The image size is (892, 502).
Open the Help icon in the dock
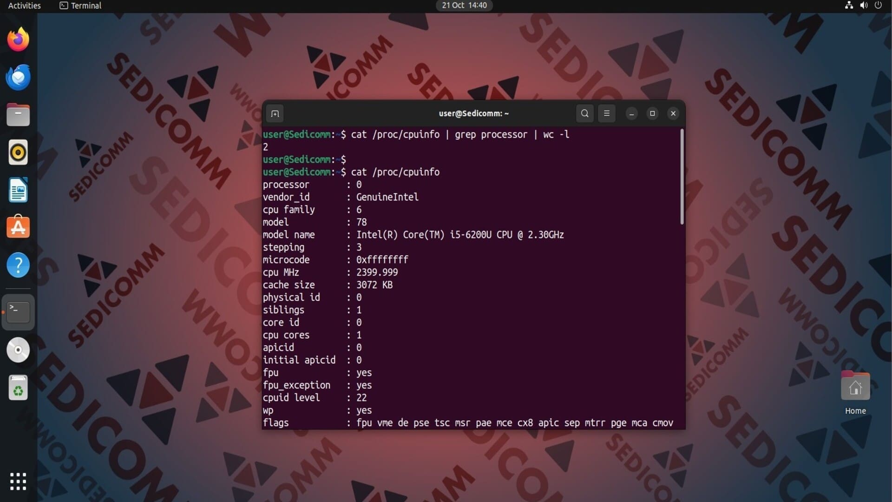click(x=18, y=265)
